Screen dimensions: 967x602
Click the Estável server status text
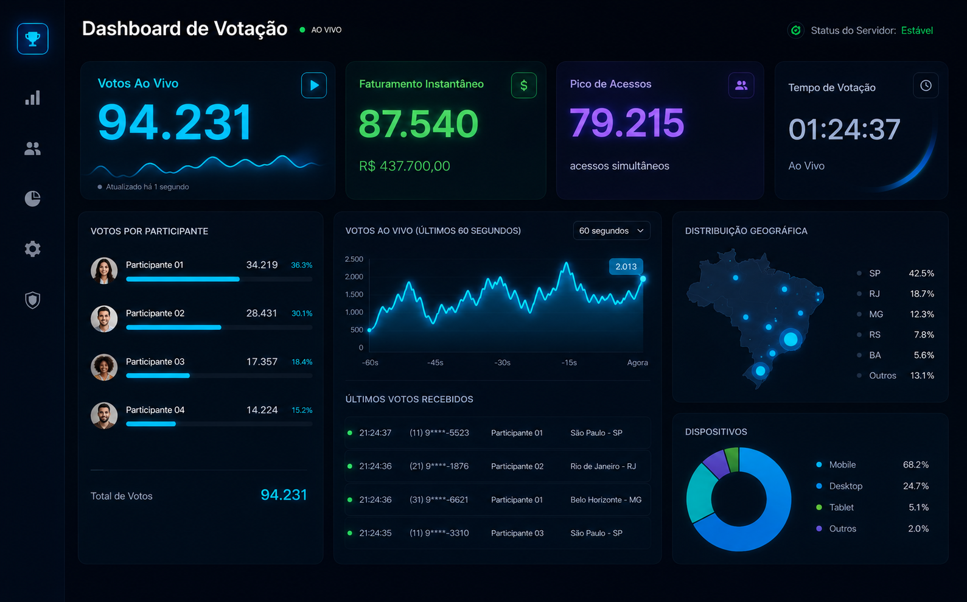click(916, 30)
